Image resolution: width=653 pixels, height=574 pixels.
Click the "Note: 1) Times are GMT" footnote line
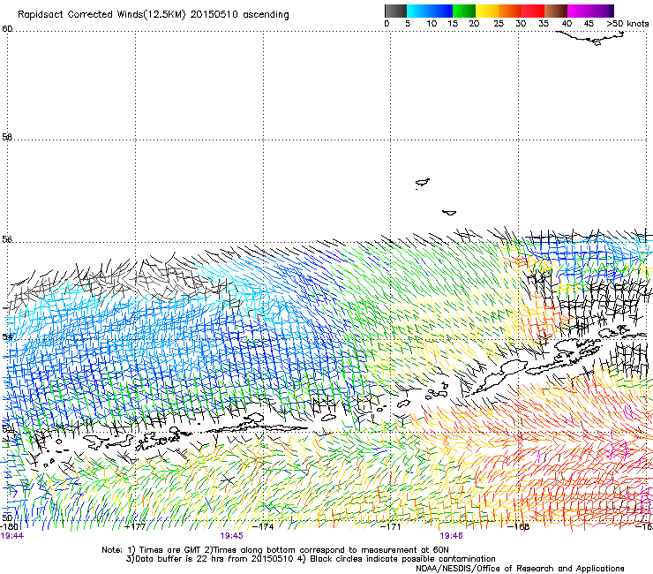coord(274,550)
